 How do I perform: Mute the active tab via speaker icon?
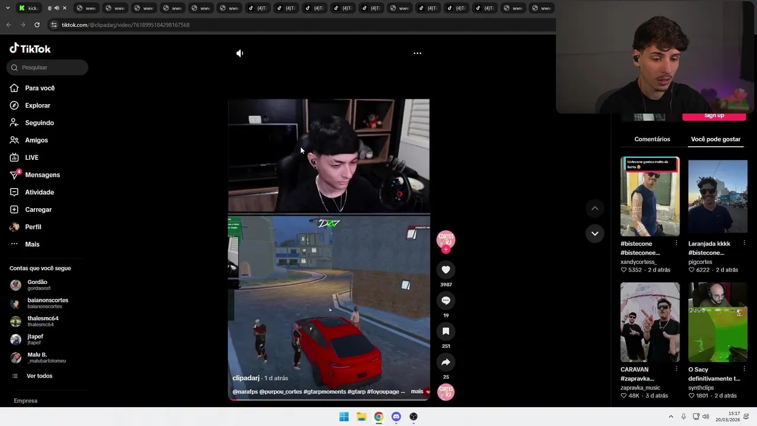[57, 8]
